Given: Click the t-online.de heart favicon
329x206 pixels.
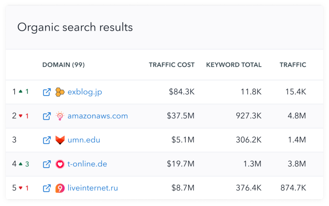Looking at the screenshot, I should coord(60,164).
